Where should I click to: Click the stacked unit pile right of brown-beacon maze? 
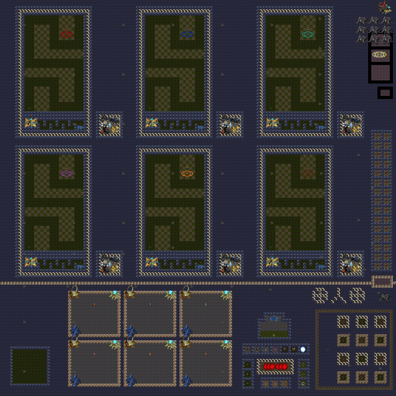[351, 264]
